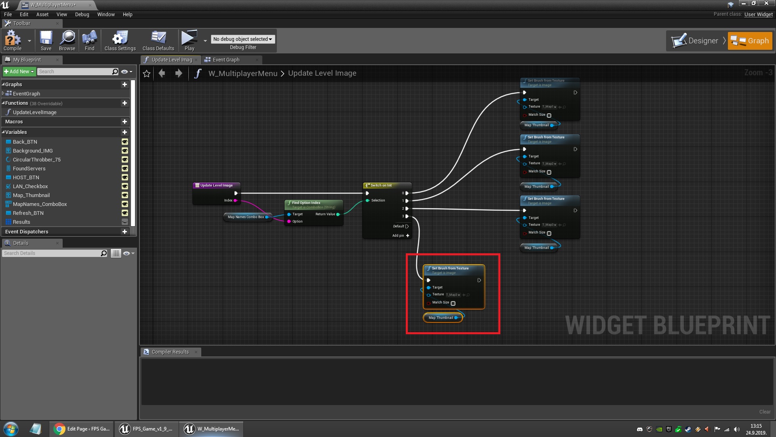776x437 pixels.
Task: Click the bookmark star icon in graph header
Action: point(147,74)
